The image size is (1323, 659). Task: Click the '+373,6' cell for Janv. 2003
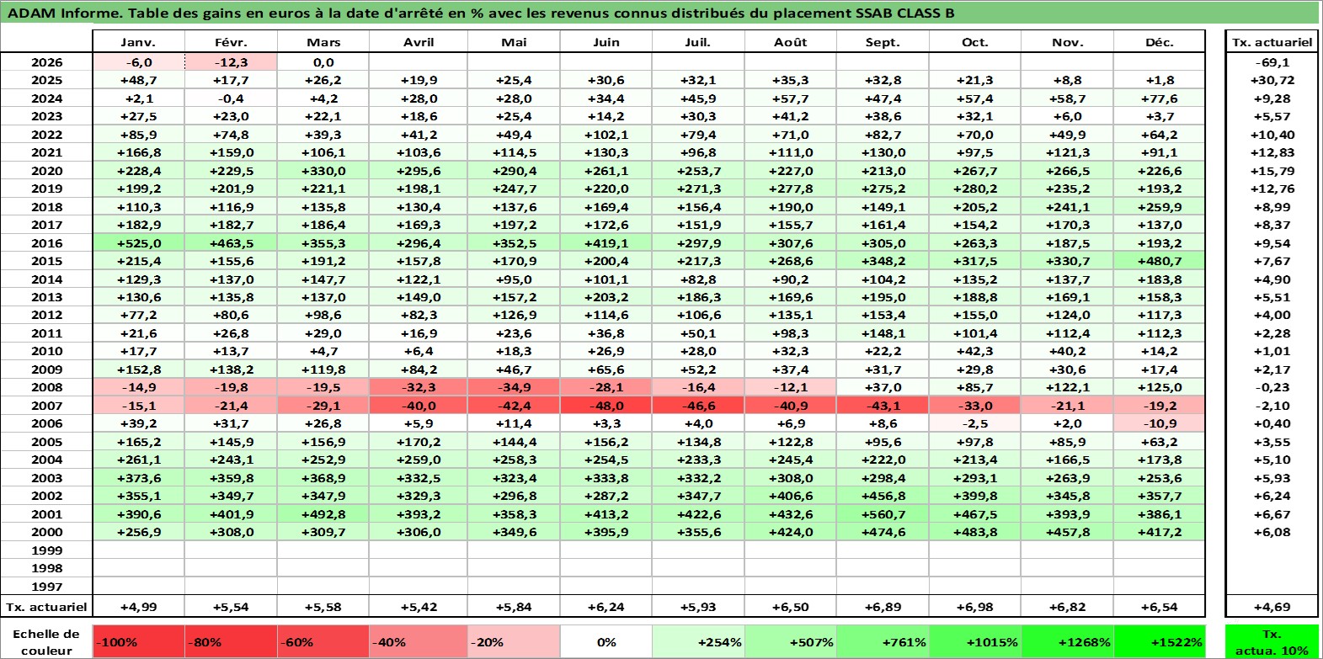click(x=138, y=478)
